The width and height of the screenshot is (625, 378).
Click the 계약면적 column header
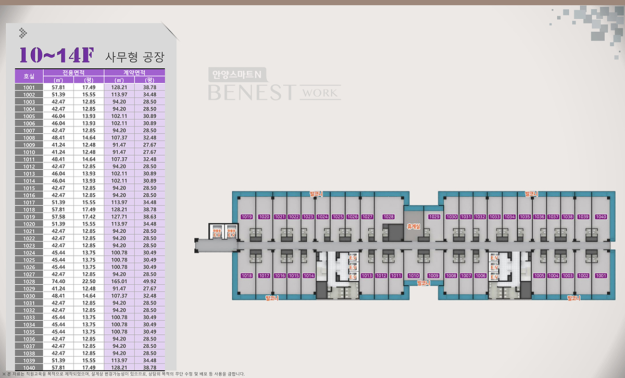[134, 72]
